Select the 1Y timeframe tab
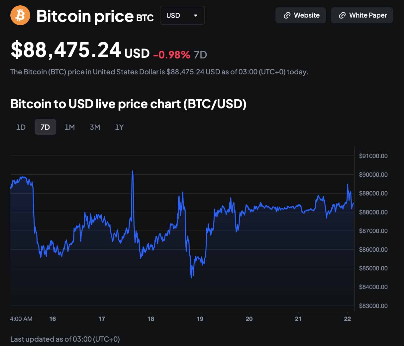 [119, 127]
